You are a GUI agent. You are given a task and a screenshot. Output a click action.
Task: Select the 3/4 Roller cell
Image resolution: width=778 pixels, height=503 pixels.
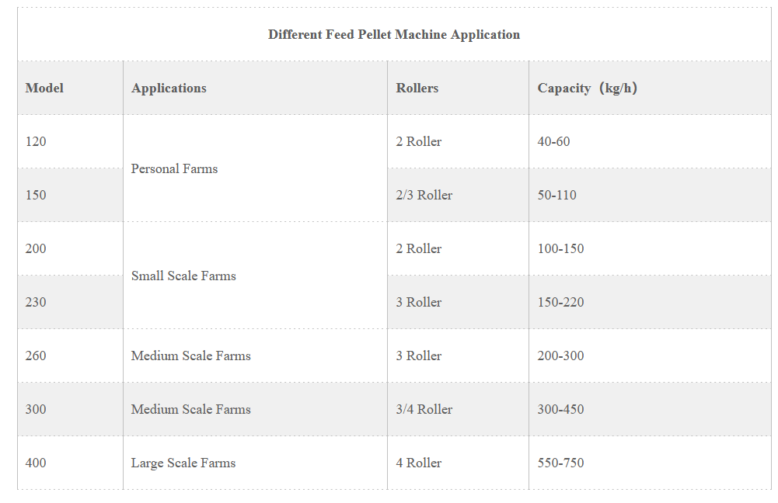424,409
